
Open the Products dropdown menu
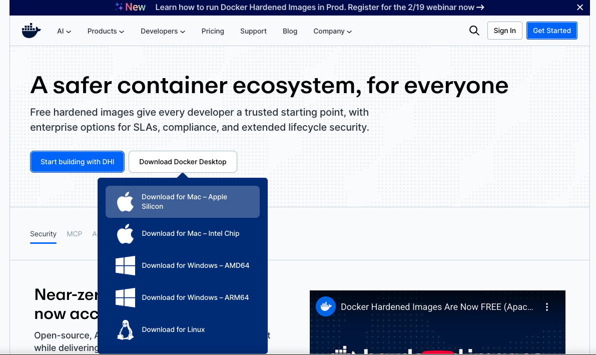pyautogui.click(x=105, y=31)
